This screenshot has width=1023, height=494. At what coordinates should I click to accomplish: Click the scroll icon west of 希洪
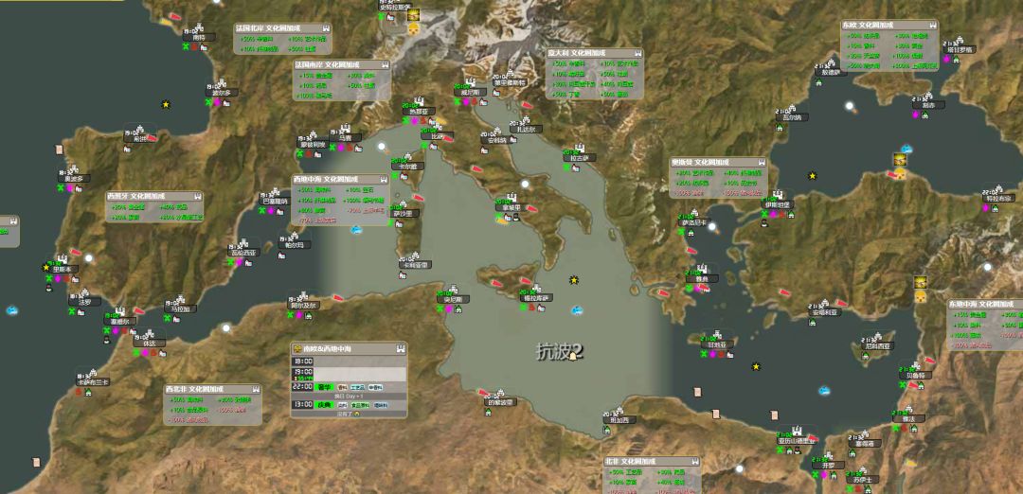60,150
